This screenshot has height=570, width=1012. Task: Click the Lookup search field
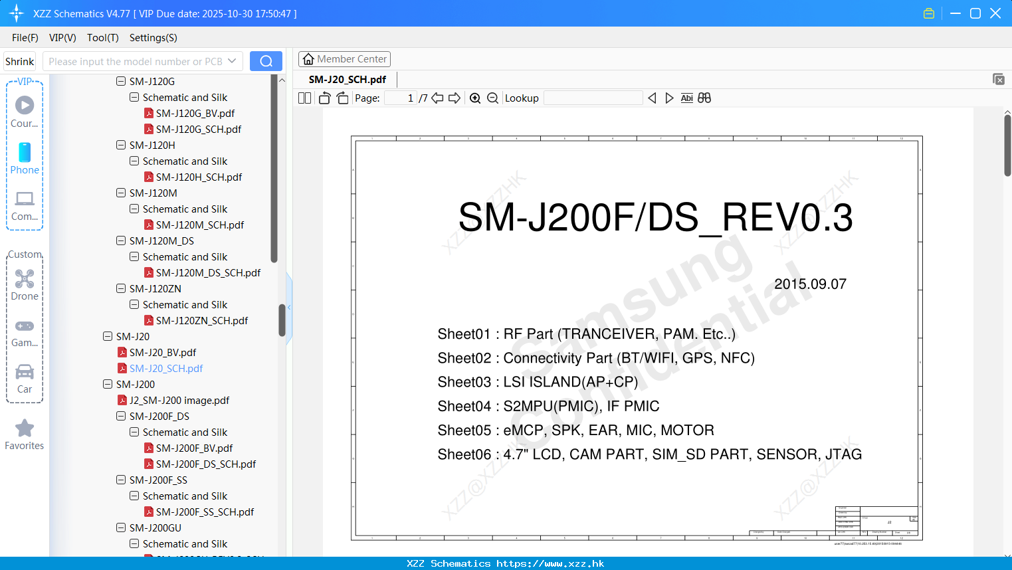[x=593, y=98]
